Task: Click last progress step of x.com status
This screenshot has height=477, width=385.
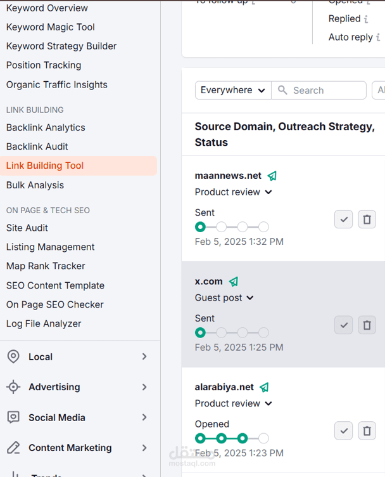Action: point(263,333)
